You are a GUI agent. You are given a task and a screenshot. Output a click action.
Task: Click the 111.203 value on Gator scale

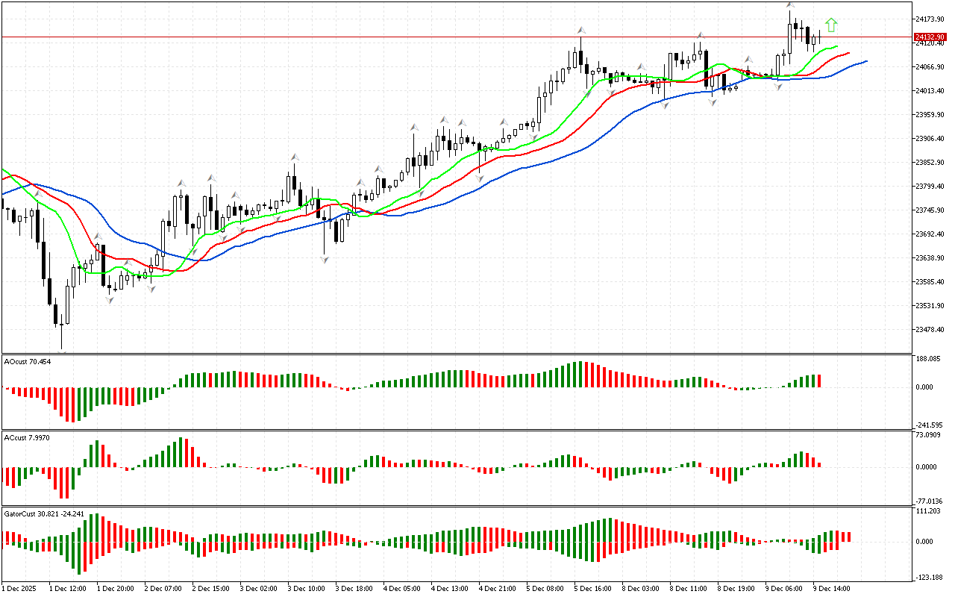click(928, 510)
